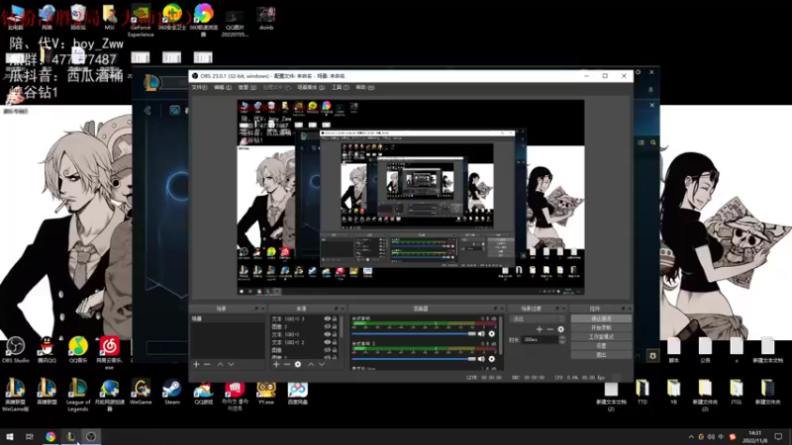Open the scene transition type dropdown
Screen dimensions: 792x445
click(537, 318)
